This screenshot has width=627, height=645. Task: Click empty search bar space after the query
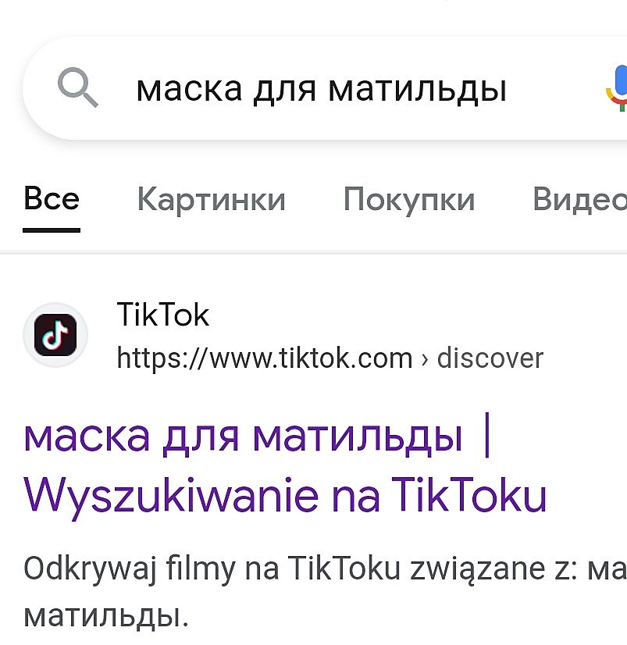[554, 89]
